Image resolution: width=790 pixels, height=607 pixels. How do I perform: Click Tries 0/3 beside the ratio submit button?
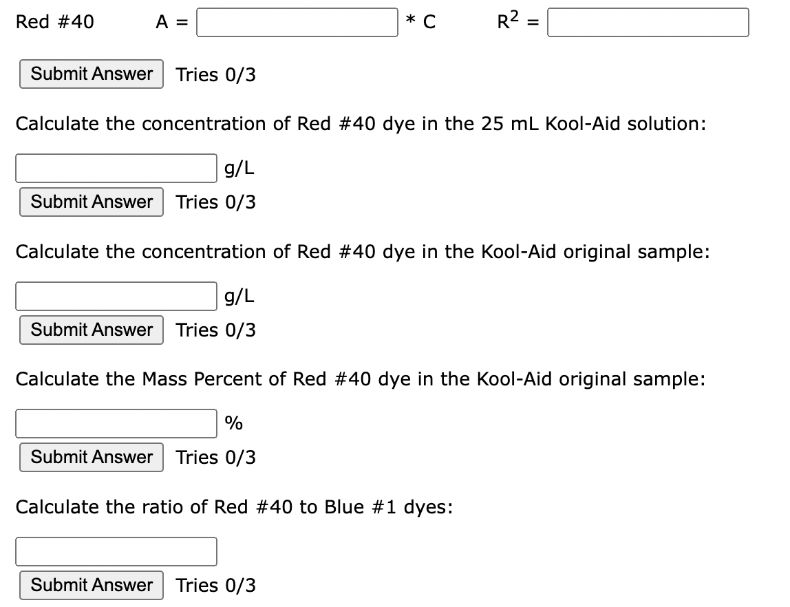click(x=215, y=586)
